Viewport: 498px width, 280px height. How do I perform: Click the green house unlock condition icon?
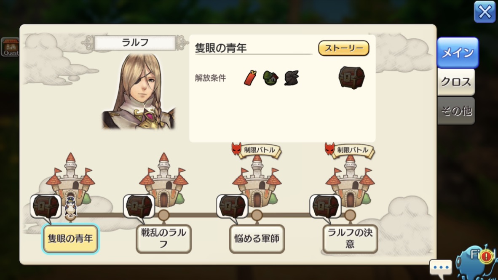tap(270, 78)
